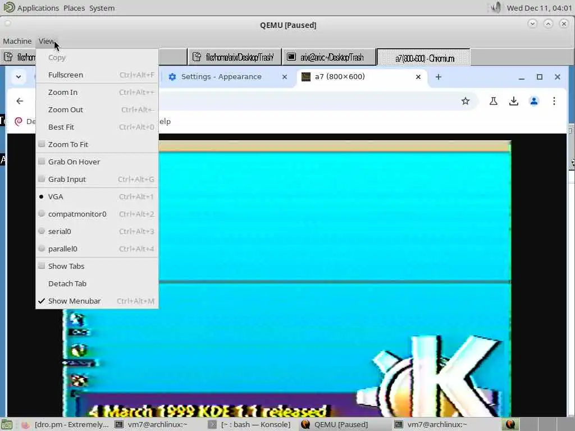Open the Applications menu in top panel

38,8
